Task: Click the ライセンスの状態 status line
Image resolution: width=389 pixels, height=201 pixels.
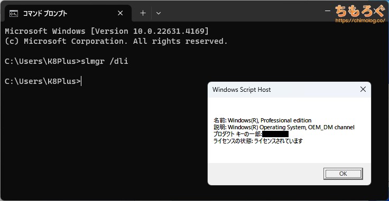Action: (x=258, y=141)
